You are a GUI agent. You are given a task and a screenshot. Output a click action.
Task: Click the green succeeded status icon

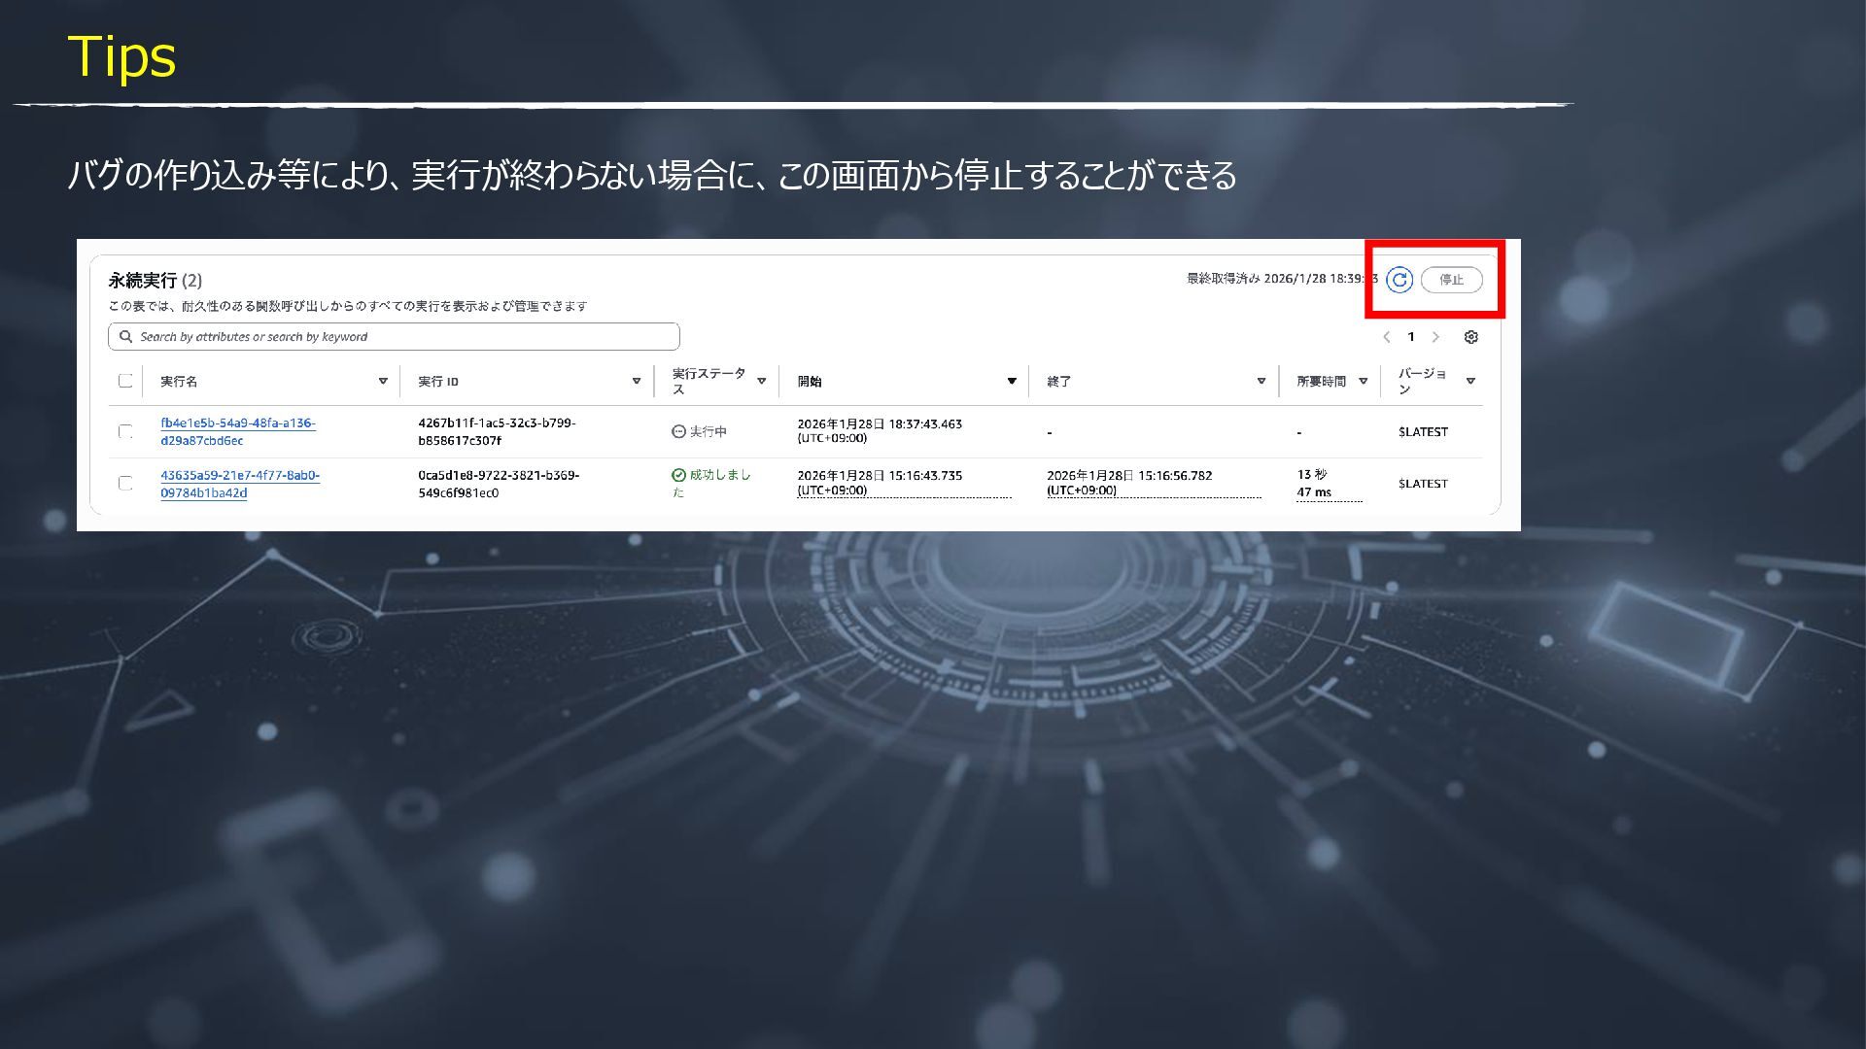click(678, 475)
